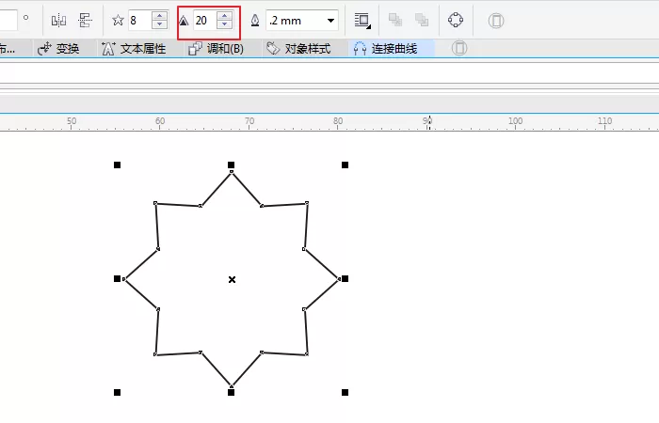Image resolution: width=659 pixels, height=423 pixels.
Task: Click the ruler at the 50 mark
Action: [72, 121]
